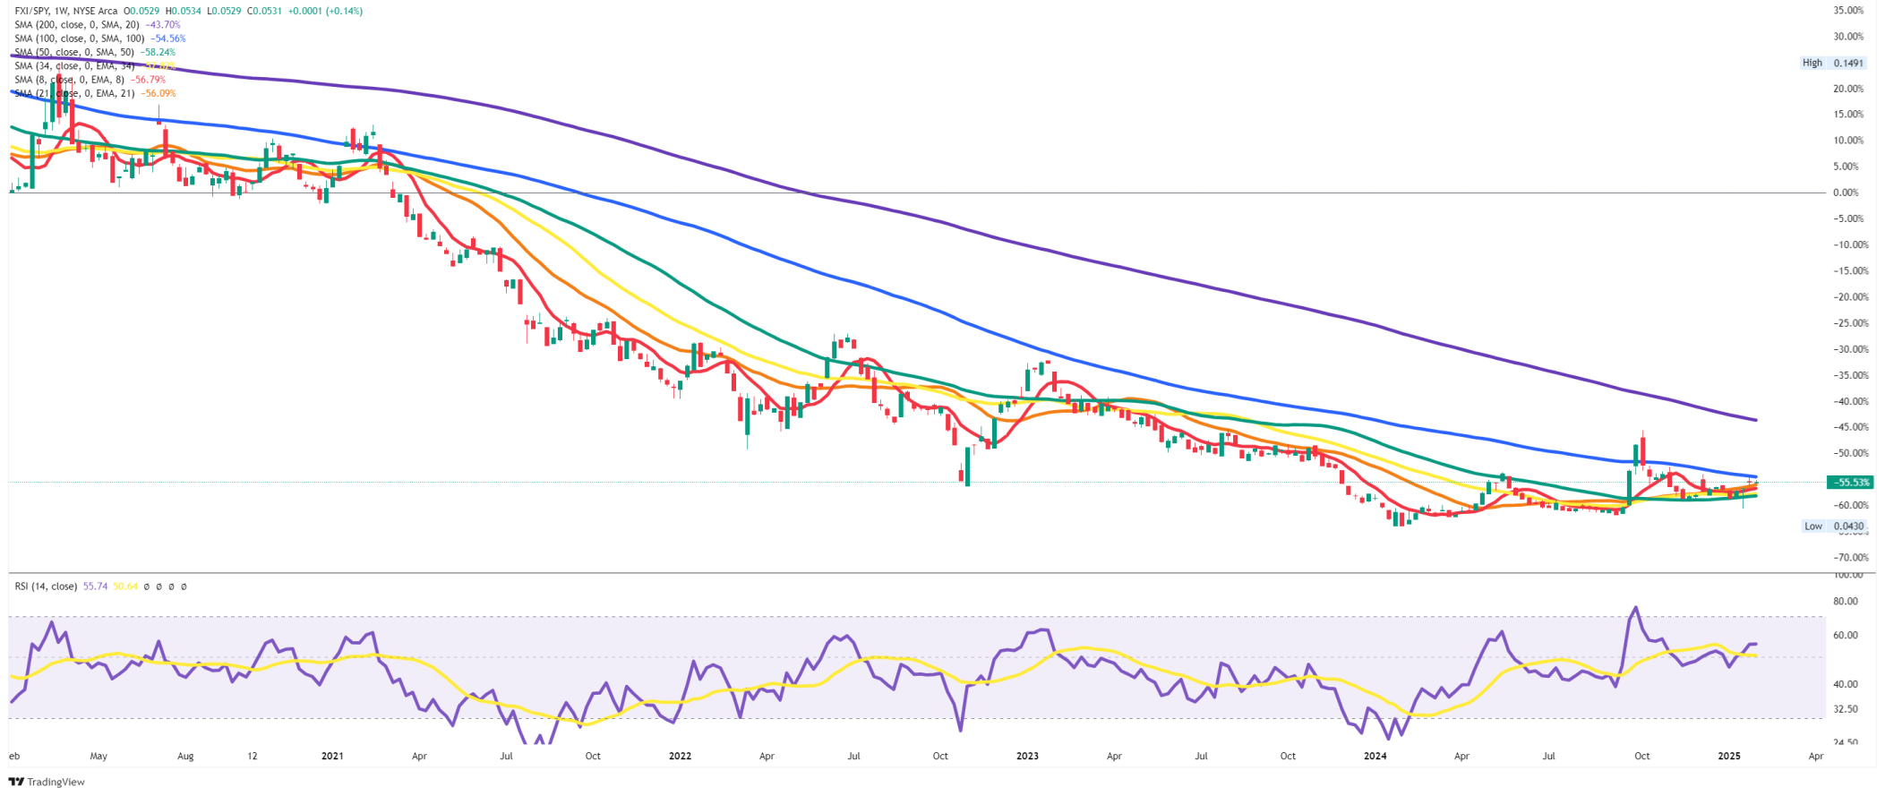Click the Low 0.0430 price label

tap(1834, 526)
